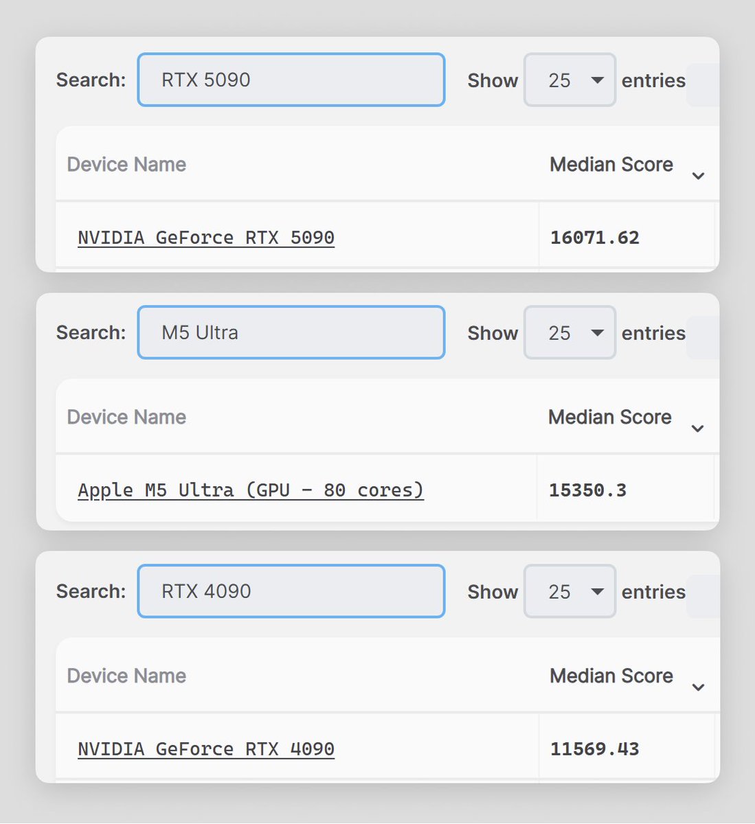Open the NVIDIA GeForce RTX 4090 link
This screenshot has height=824, width=755.
pyautogui.click(x=206, y=749)
